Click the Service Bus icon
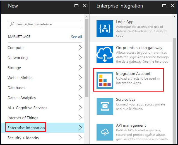This screenshot has height=145, width=178. click(105, 106)
